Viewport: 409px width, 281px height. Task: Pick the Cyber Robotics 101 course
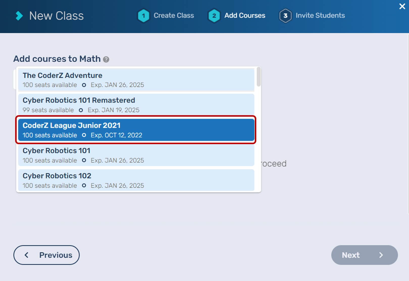click(x=136, y=155)
